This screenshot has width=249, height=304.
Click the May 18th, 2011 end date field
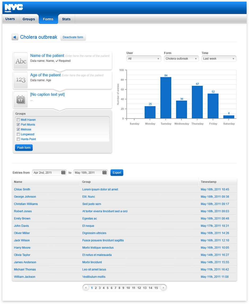pyautogui.click(x=91, y=172)
